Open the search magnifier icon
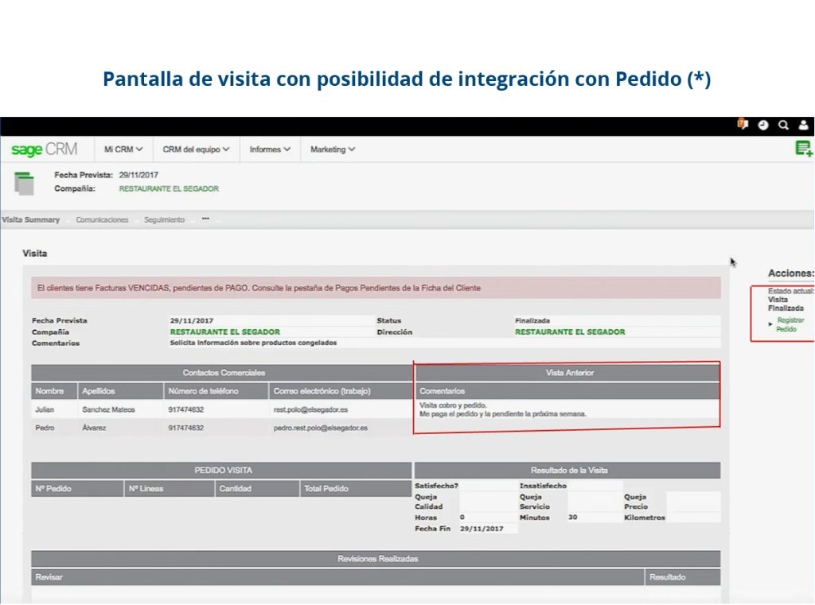Screen dimensions: 815x605 (783, 126)
